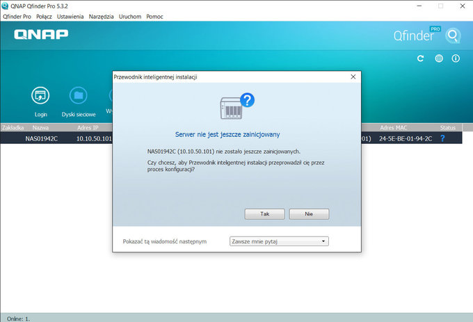Click the Online: 1. status bar text
The width and height of the screenshot is (473, 322).
[x=18, y=319]
